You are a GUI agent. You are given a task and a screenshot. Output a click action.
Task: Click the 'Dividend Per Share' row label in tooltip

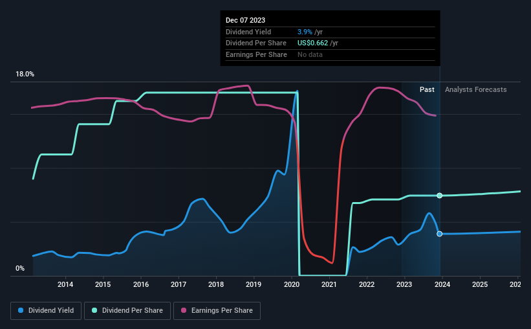(x=256, y=43)
